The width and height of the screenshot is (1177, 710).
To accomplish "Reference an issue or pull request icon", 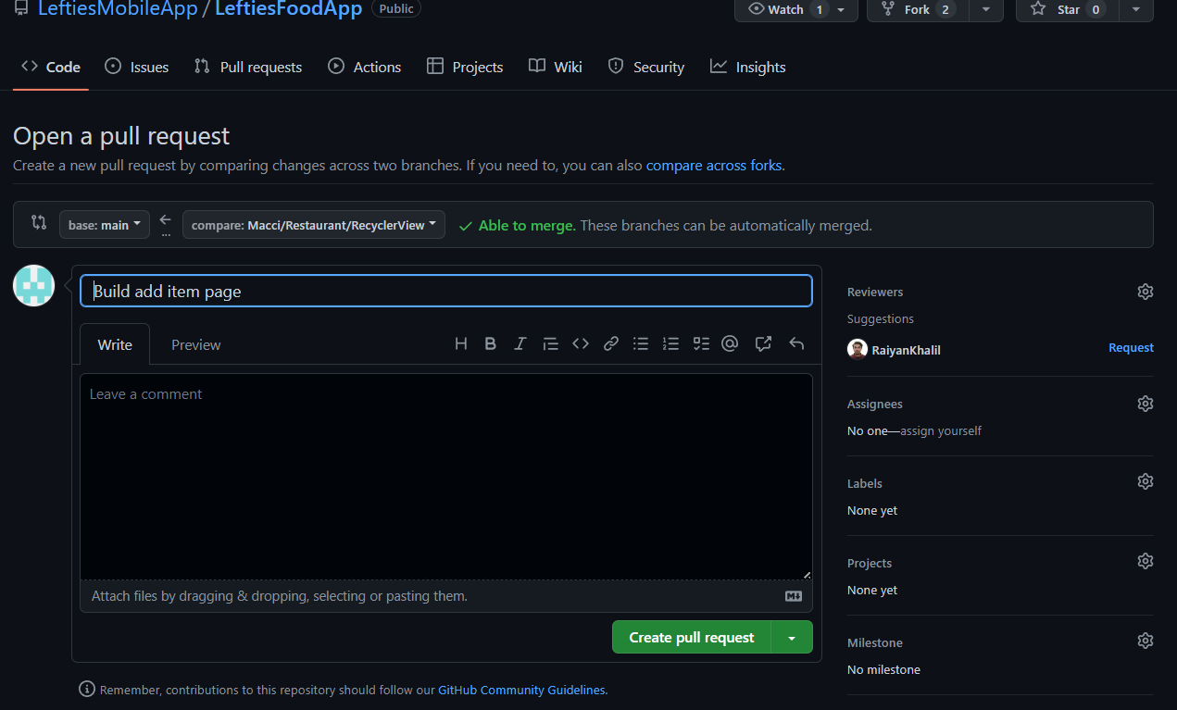I will (x=763, y=343).
